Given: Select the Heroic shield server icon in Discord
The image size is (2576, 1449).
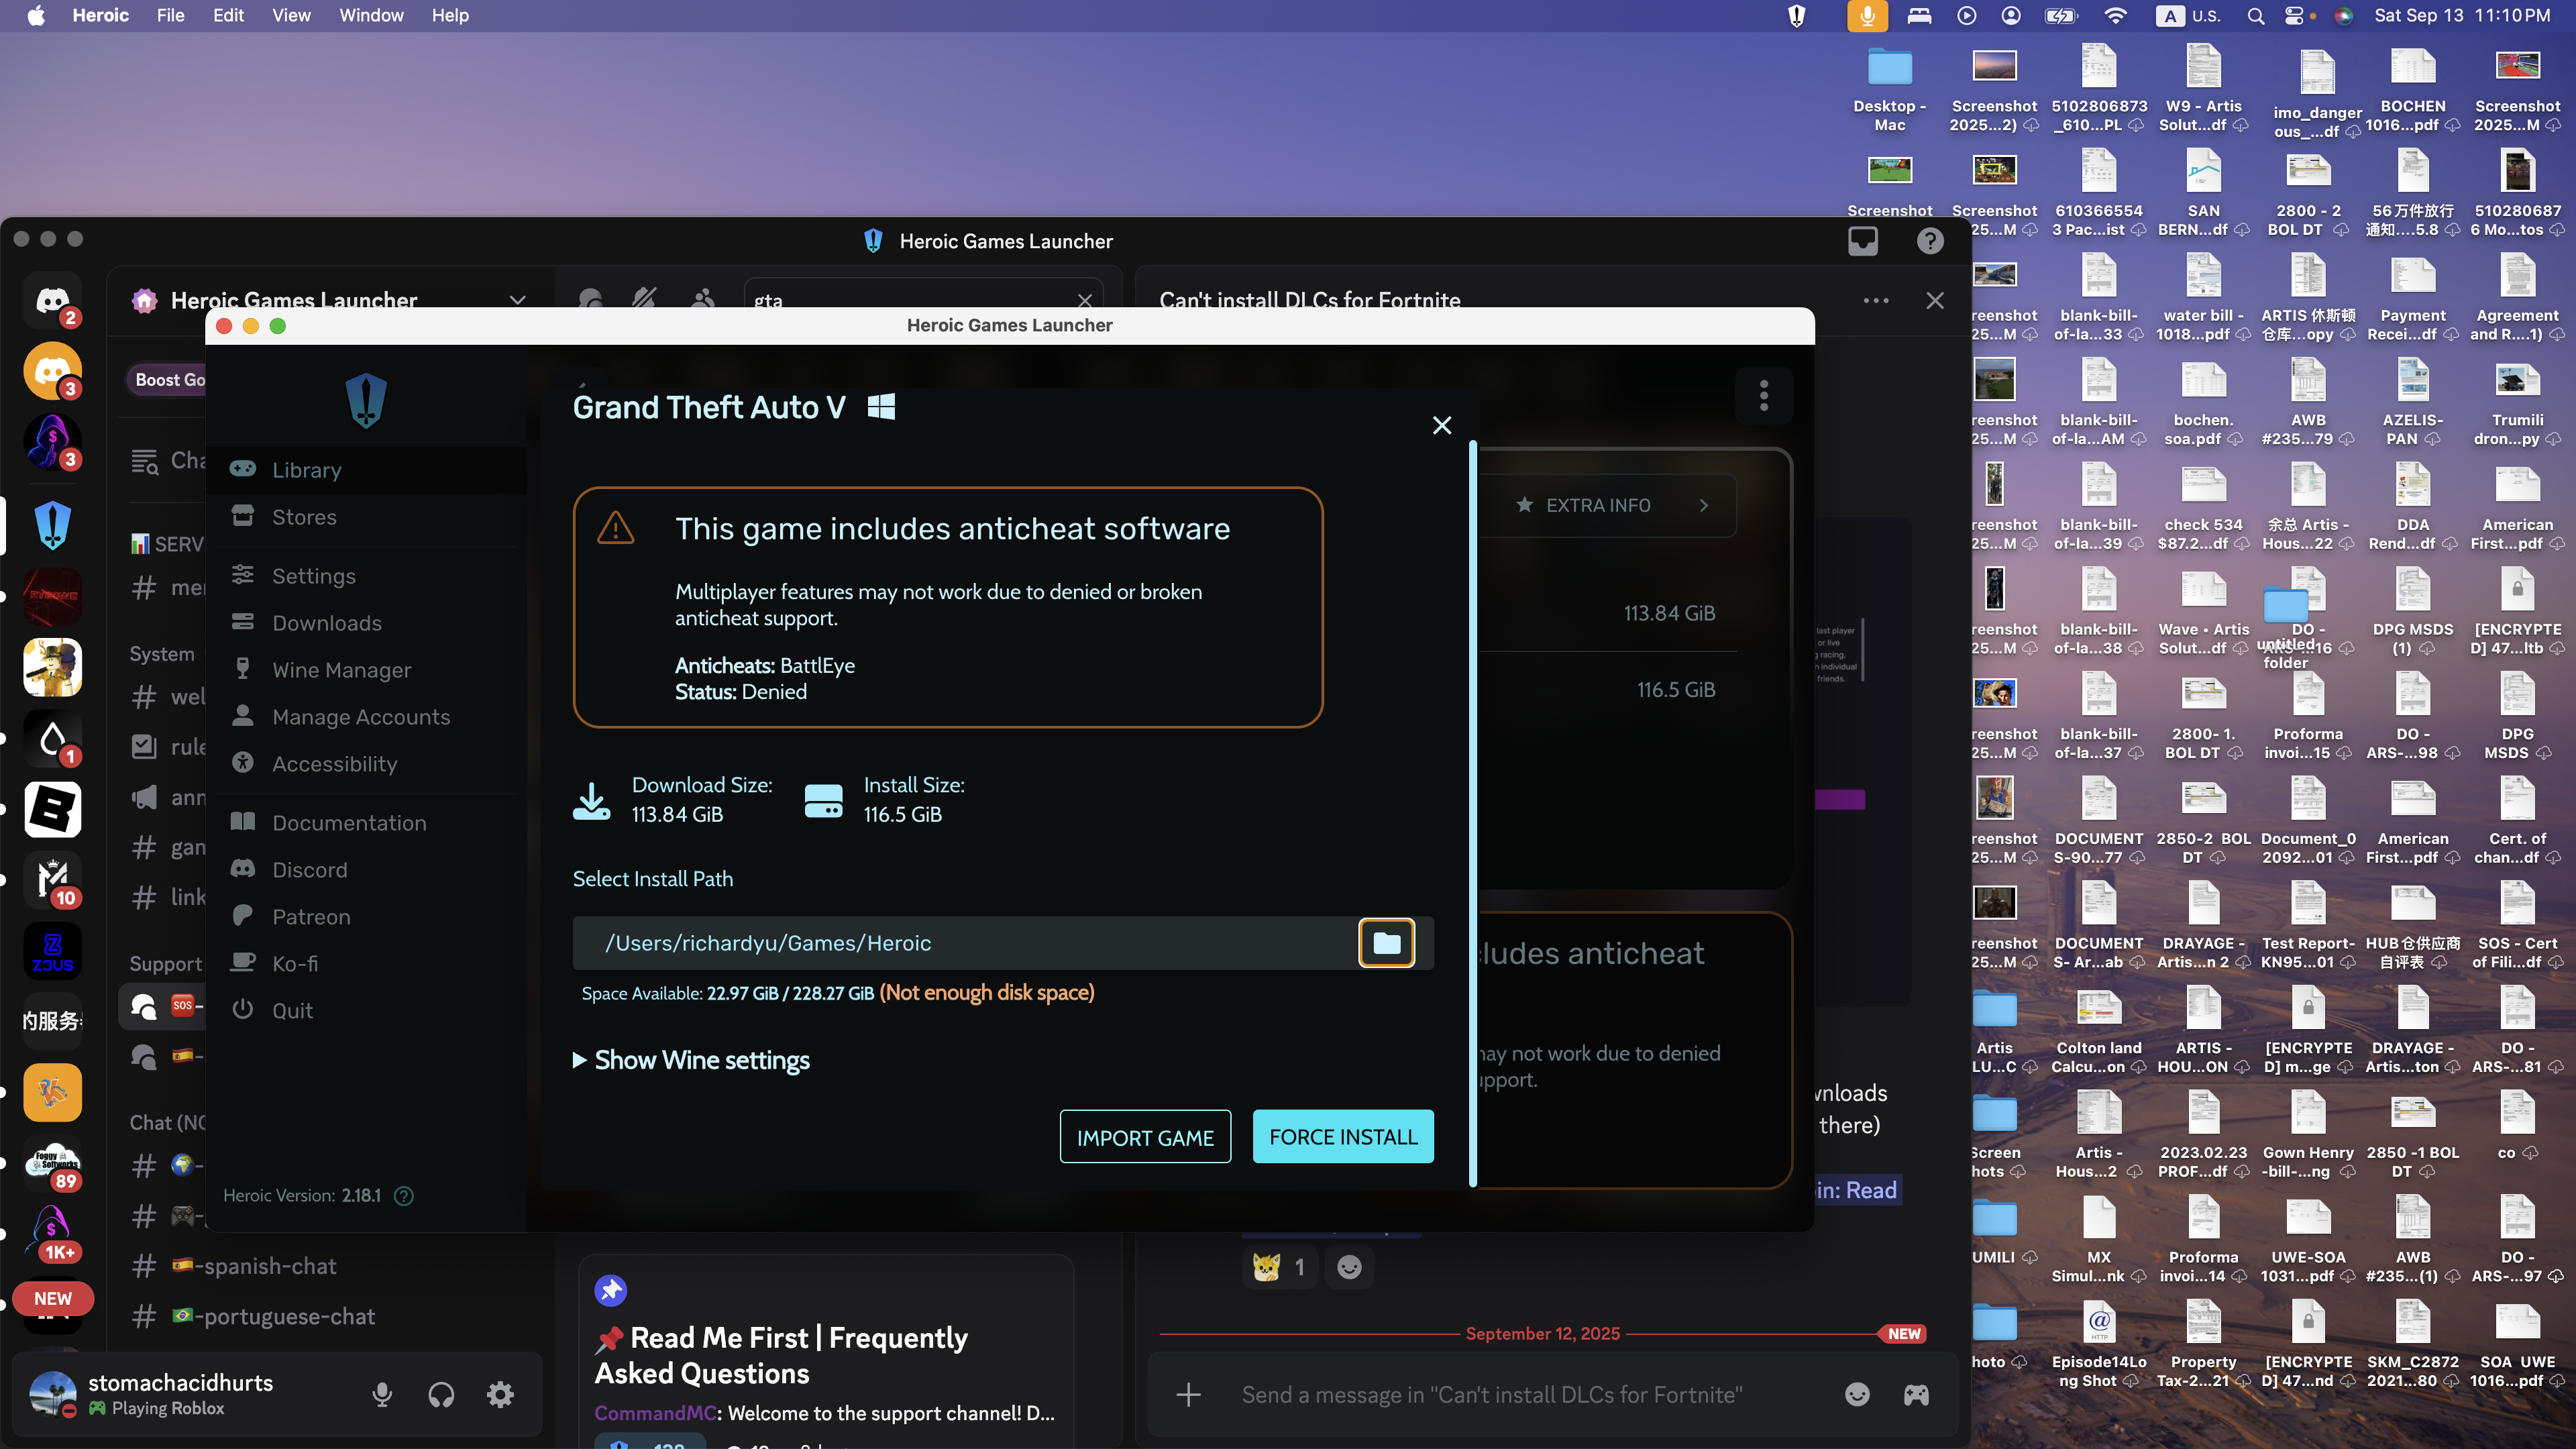Looking at the screenshot, I should point(52,525).
